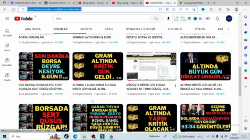The image size is (250, 140).
Task: Reload the page
Action: tap(13, 9)
